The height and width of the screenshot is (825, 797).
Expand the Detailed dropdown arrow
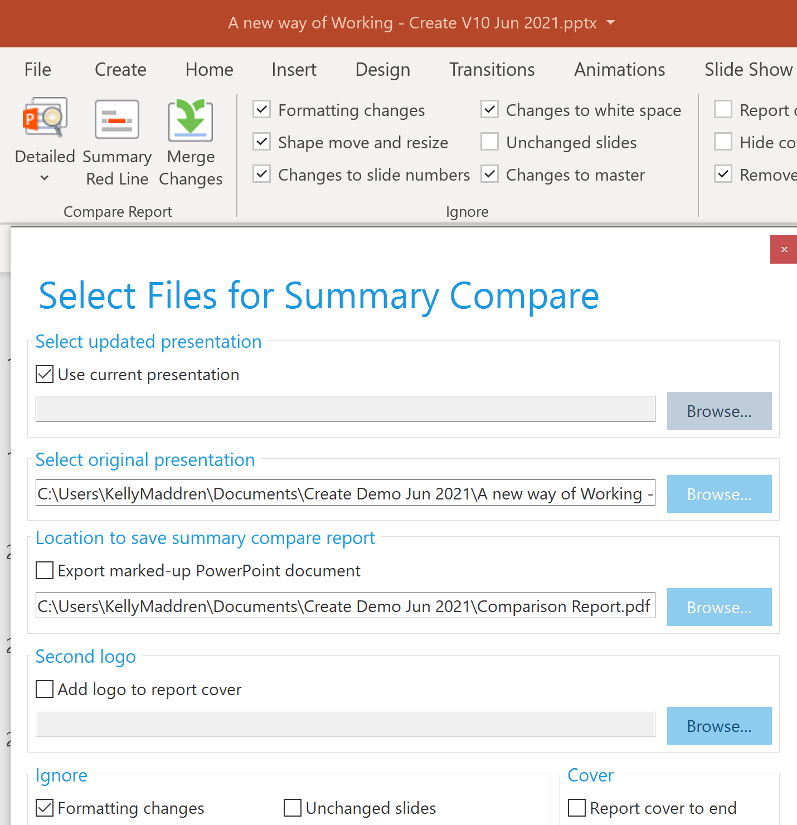coord(45,178)
